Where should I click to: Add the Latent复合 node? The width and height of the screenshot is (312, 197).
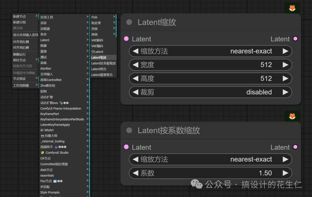[103, 69]
